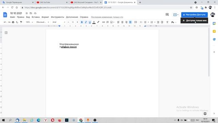Center align the text
This screenshot has height=123, width=218.
pos(122,22)
